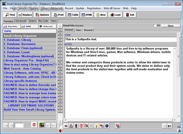The height and width of the screenshot is (134, 183).
Task: Open the Record menu
Action: [x=69, y=8]
